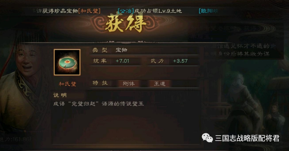Select the 王道 skill tag
Image resolution: width=289 pixels, height=151 pixels.
tap(160, 84)
